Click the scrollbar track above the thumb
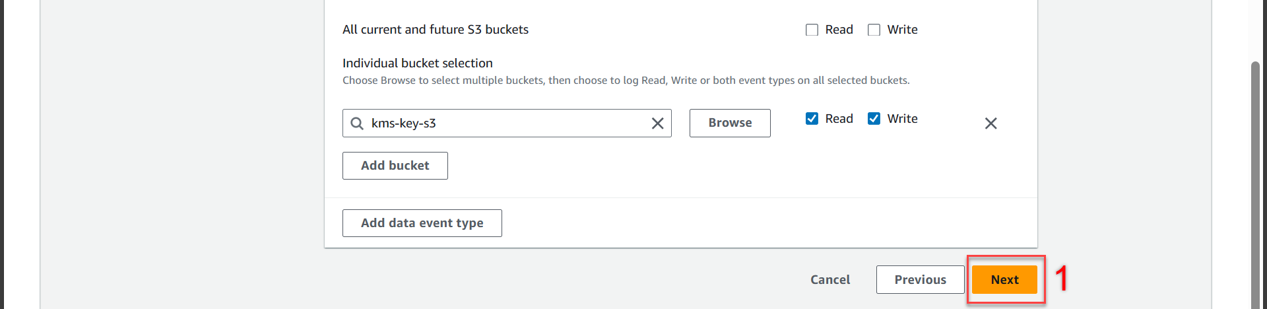1267x309 pixels. [x=1255, y=30]
